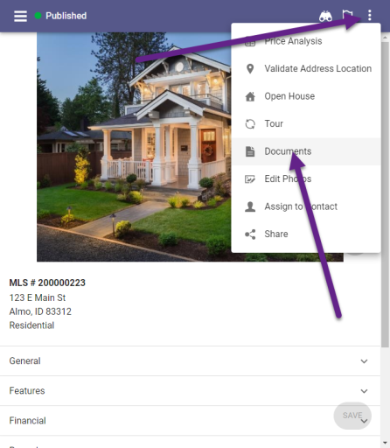The width and height of the screenshot is (390, 448).
Task: Click the flag icon in header
Action: click(347, 15)
